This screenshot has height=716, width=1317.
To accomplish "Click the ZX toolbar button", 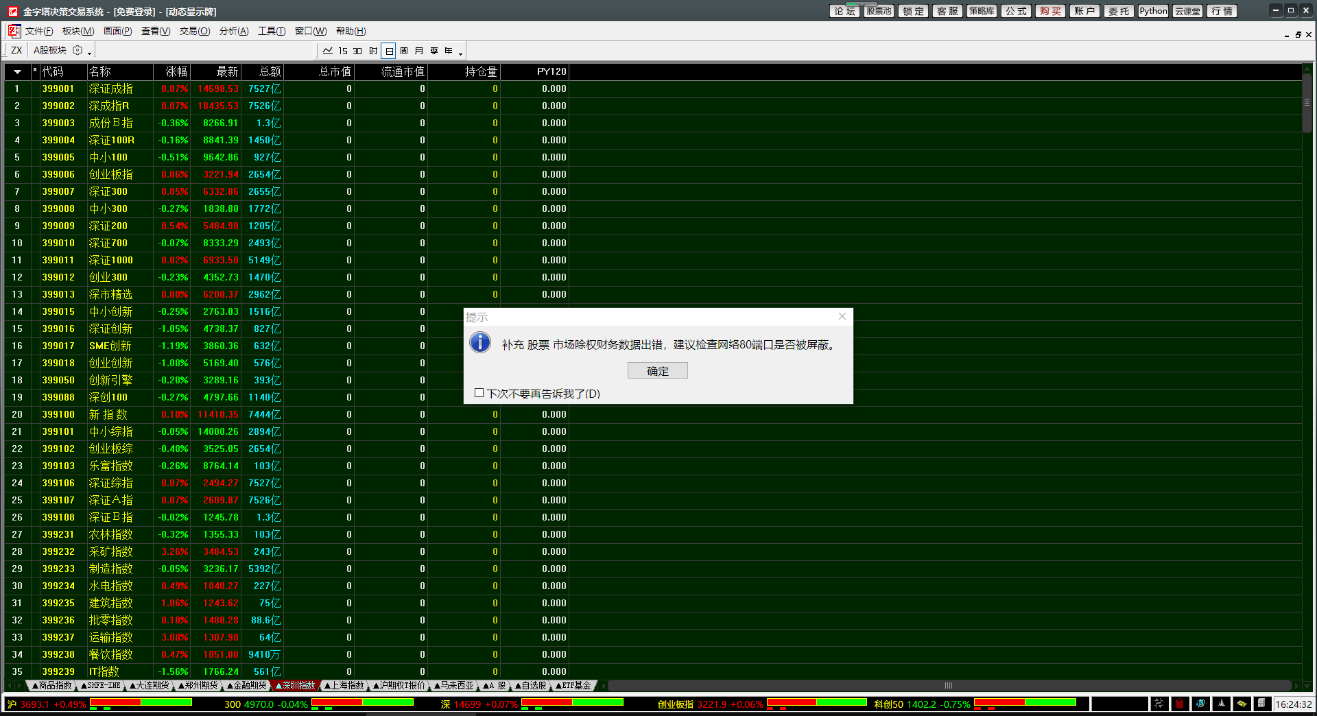I will tap(16, 50).
